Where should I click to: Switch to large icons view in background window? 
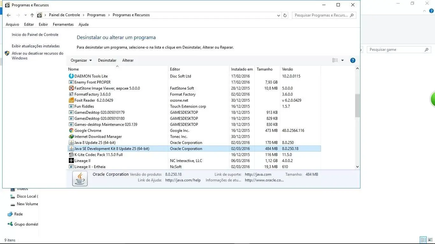(x=430, y=240)
